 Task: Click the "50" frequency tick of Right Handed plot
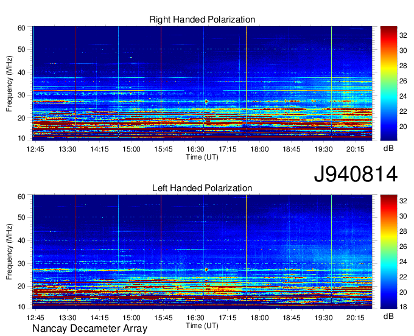tap(21, 49)
